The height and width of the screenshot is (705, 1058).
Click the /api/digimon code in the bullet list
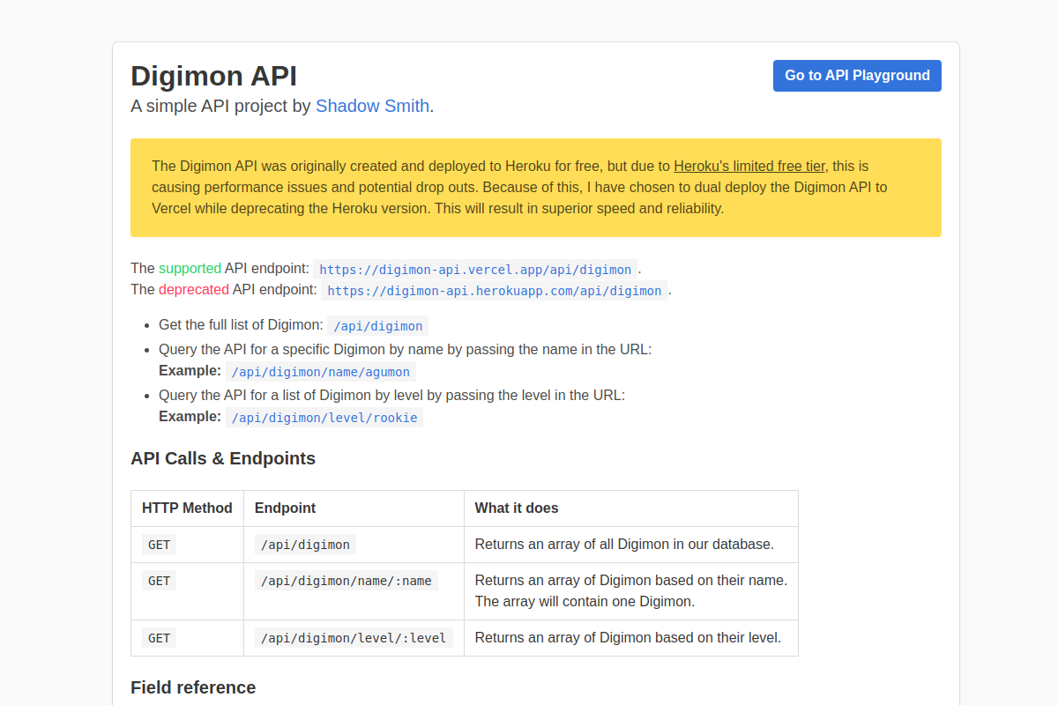pos(377,326)
